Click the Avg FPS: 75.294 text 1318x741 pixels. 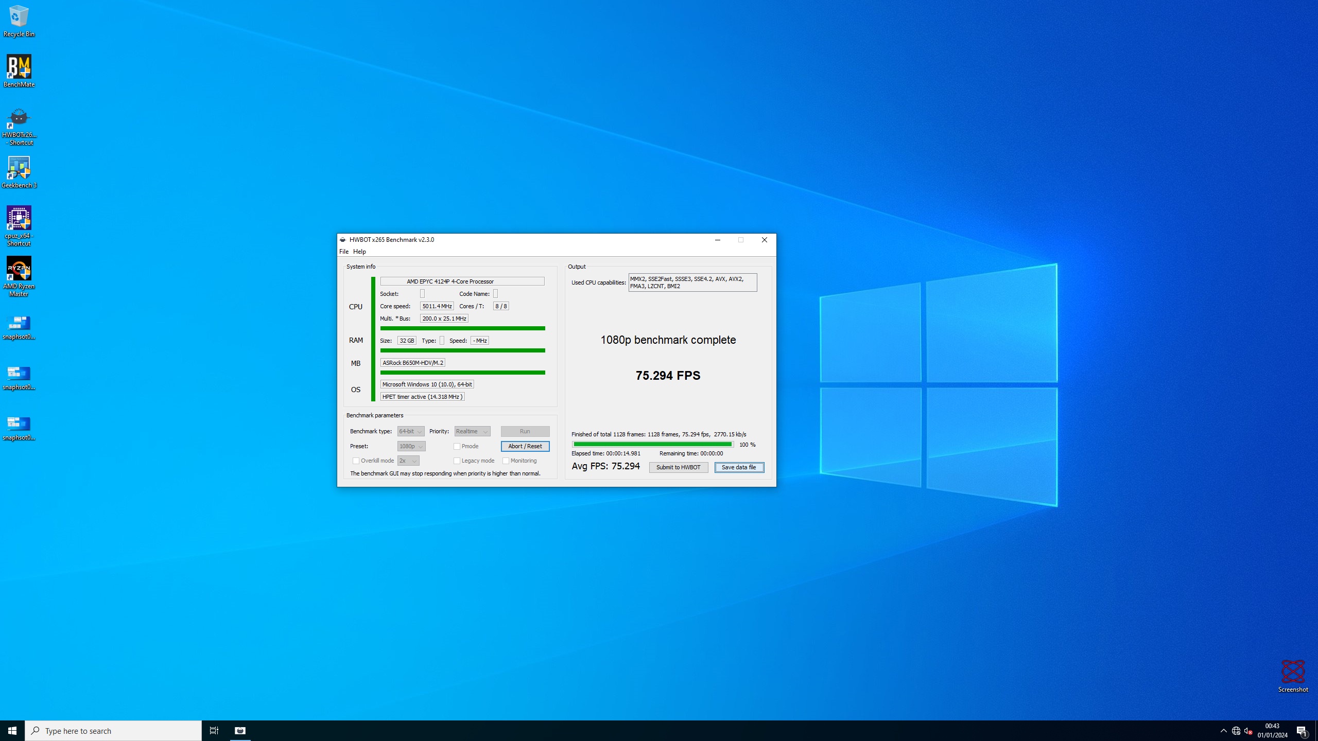click(x=606, y=466)
